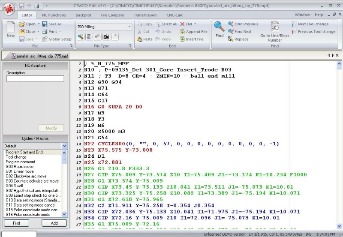Image resolution: width=343 pixels, height=237 pixels.
Task: Open the File Compare tab
Action: (x=112, y=15)
